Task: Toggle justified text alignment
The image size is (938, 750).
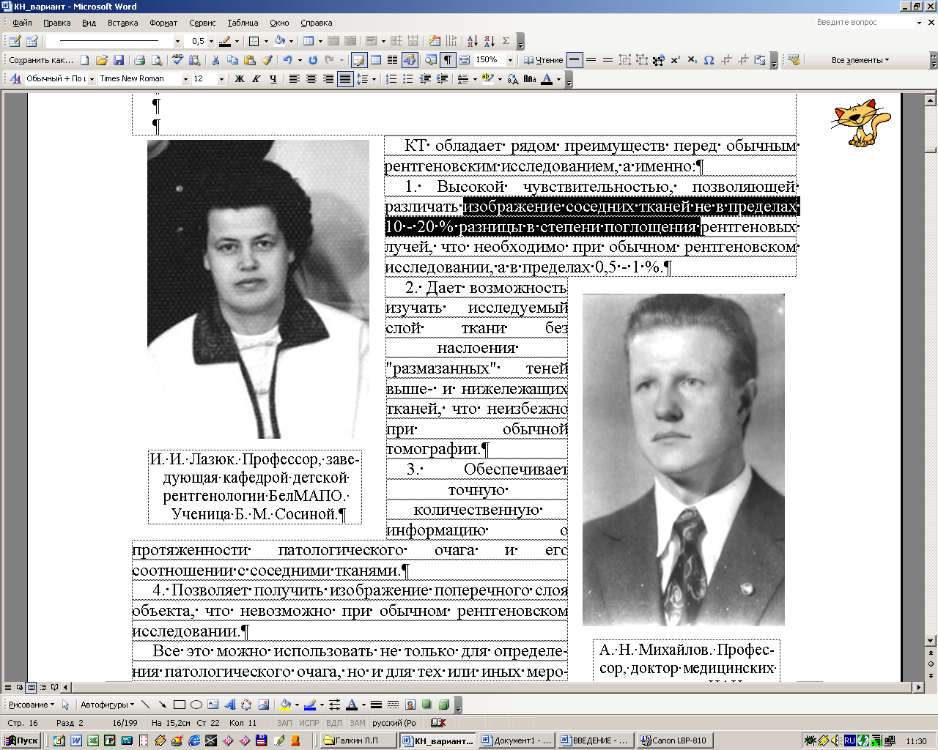Action: (344, 78)
